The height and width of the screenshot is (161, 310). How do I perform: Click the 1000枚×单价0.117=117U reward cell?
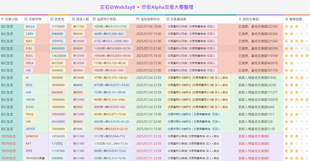112,26
